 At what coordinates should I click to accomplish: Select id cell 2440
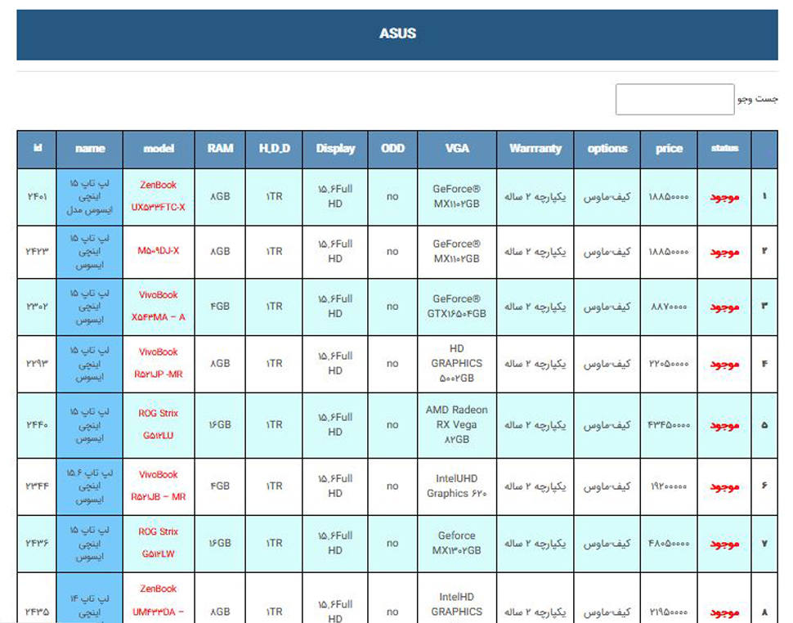[37, 425]
